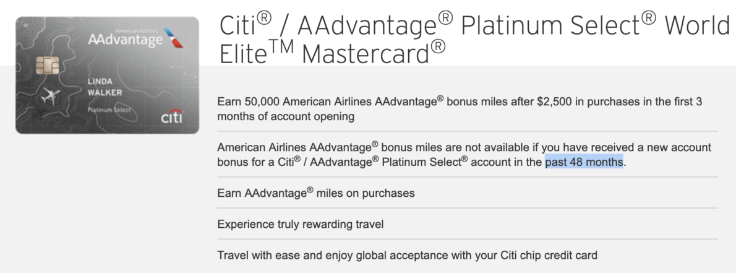Click the Citi AAdvantage Platinum Select page title

tap(474, 40)
